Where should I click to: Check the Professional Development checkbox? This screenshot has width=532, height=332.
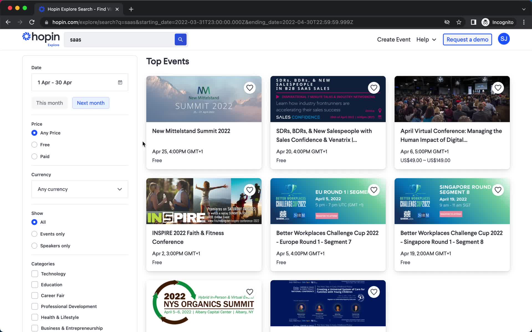[35, 307]
